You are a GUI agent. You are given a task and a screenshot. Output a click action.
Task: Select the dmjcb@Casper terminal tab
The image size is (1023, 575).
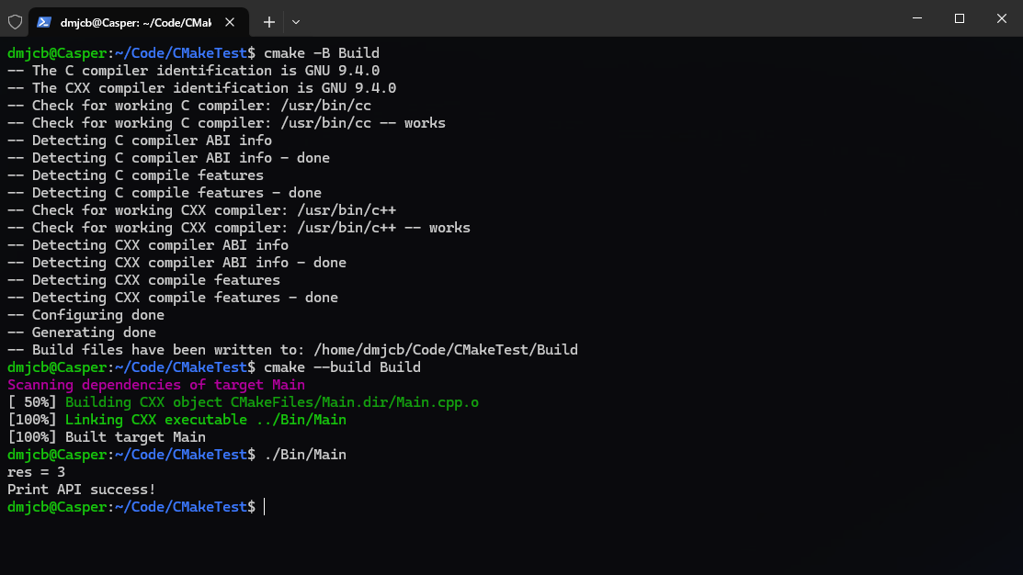[138, 22]
